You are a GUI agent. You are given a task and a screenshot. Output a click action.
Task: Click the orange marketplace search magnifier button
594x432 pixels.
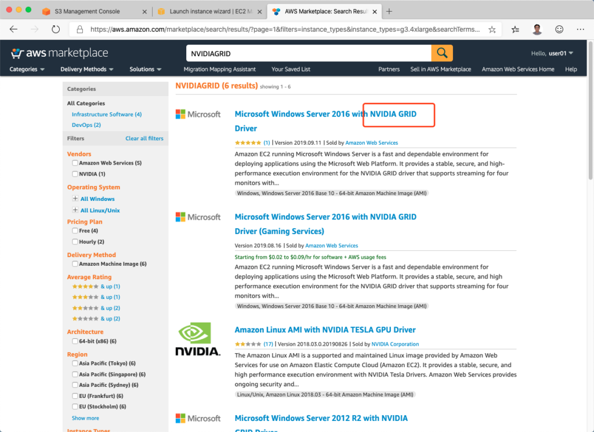click(442, 53)
